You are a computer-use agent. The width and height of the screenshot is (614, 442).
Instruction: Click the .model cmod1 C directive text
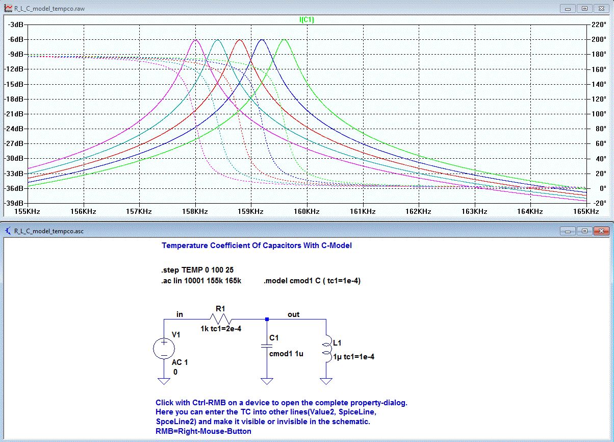coord(312,281)
